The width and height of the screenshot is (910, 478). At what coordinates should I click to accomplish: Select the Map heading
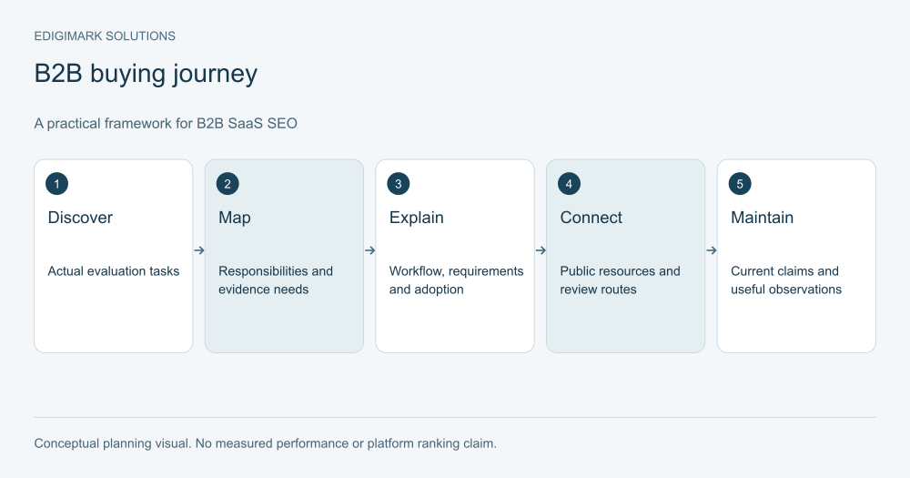tap(235, 218)
